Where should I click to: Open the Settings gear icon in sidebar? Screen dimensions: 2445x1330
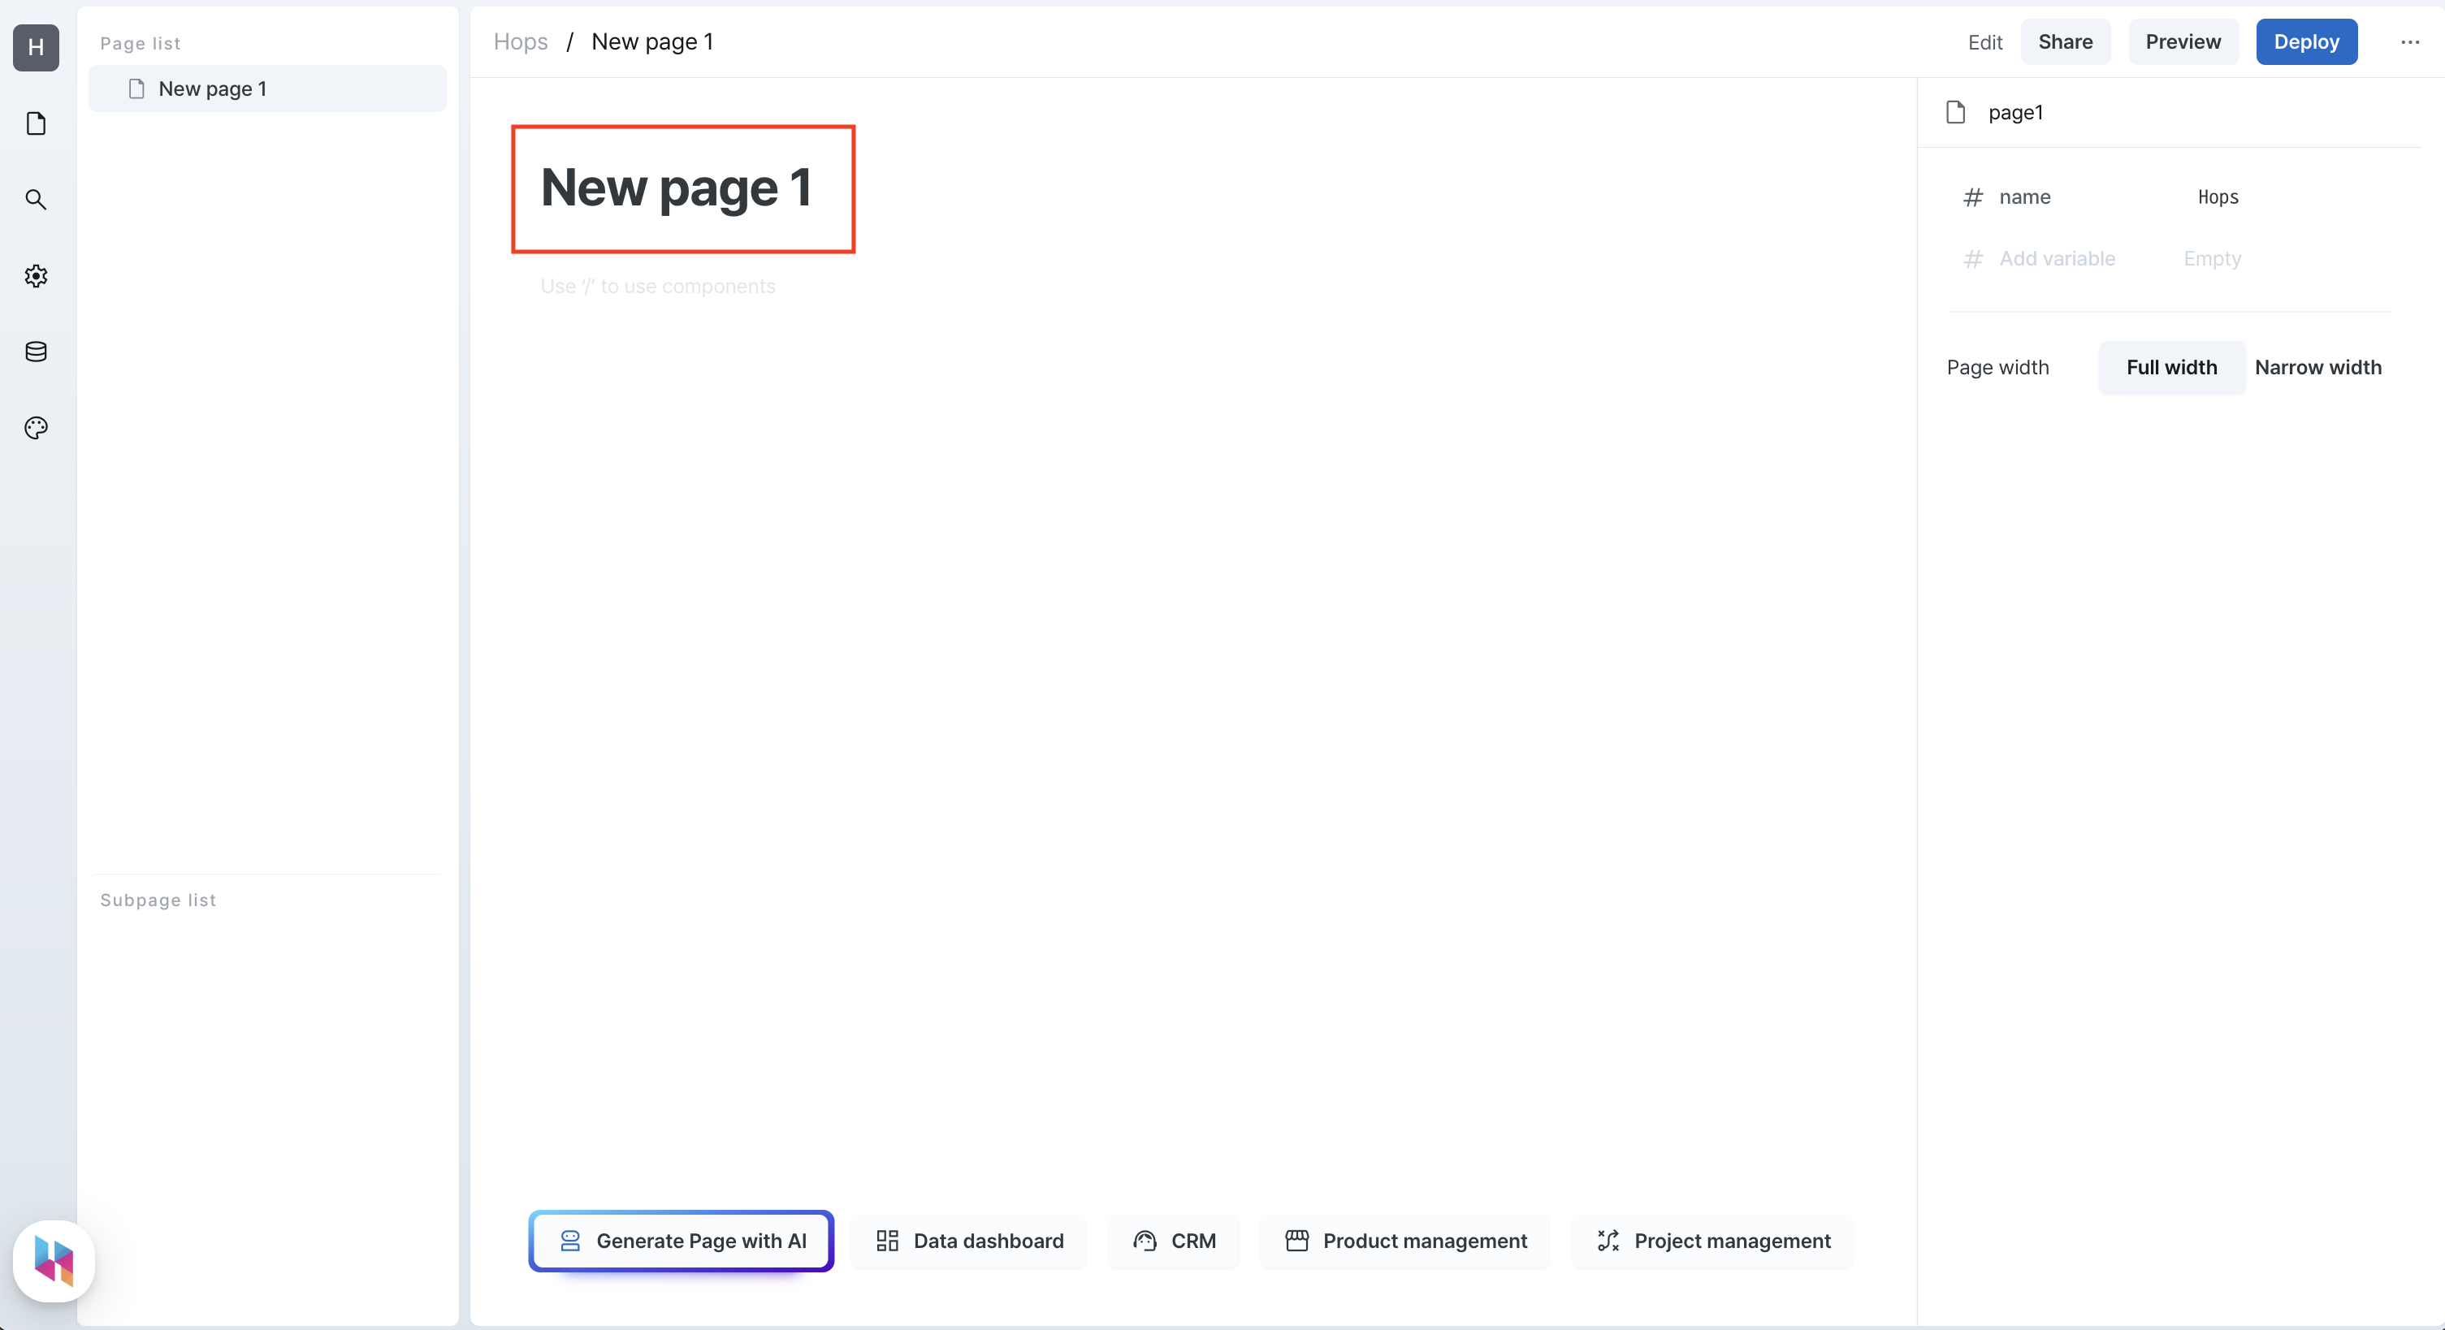(36, 275)
